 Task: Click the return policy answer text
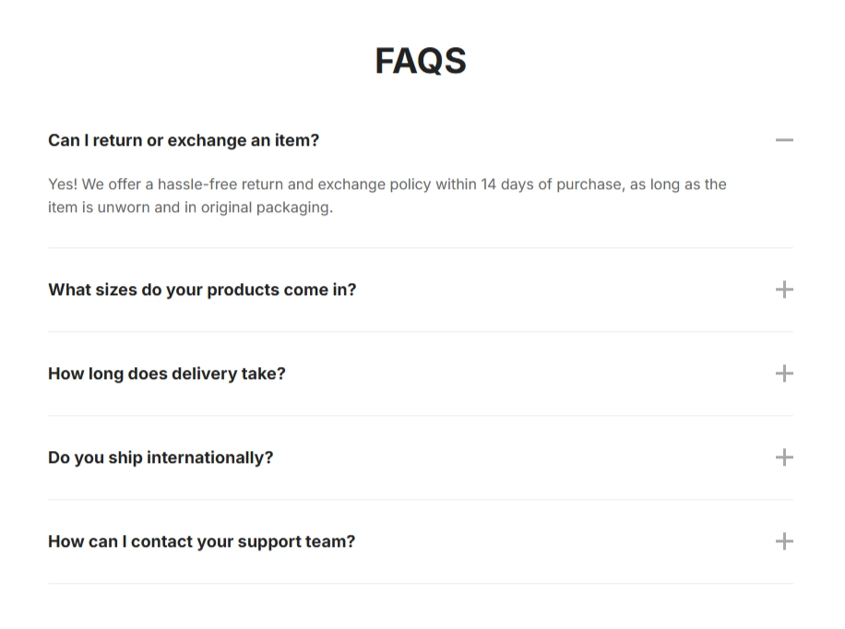pos(387,195)
